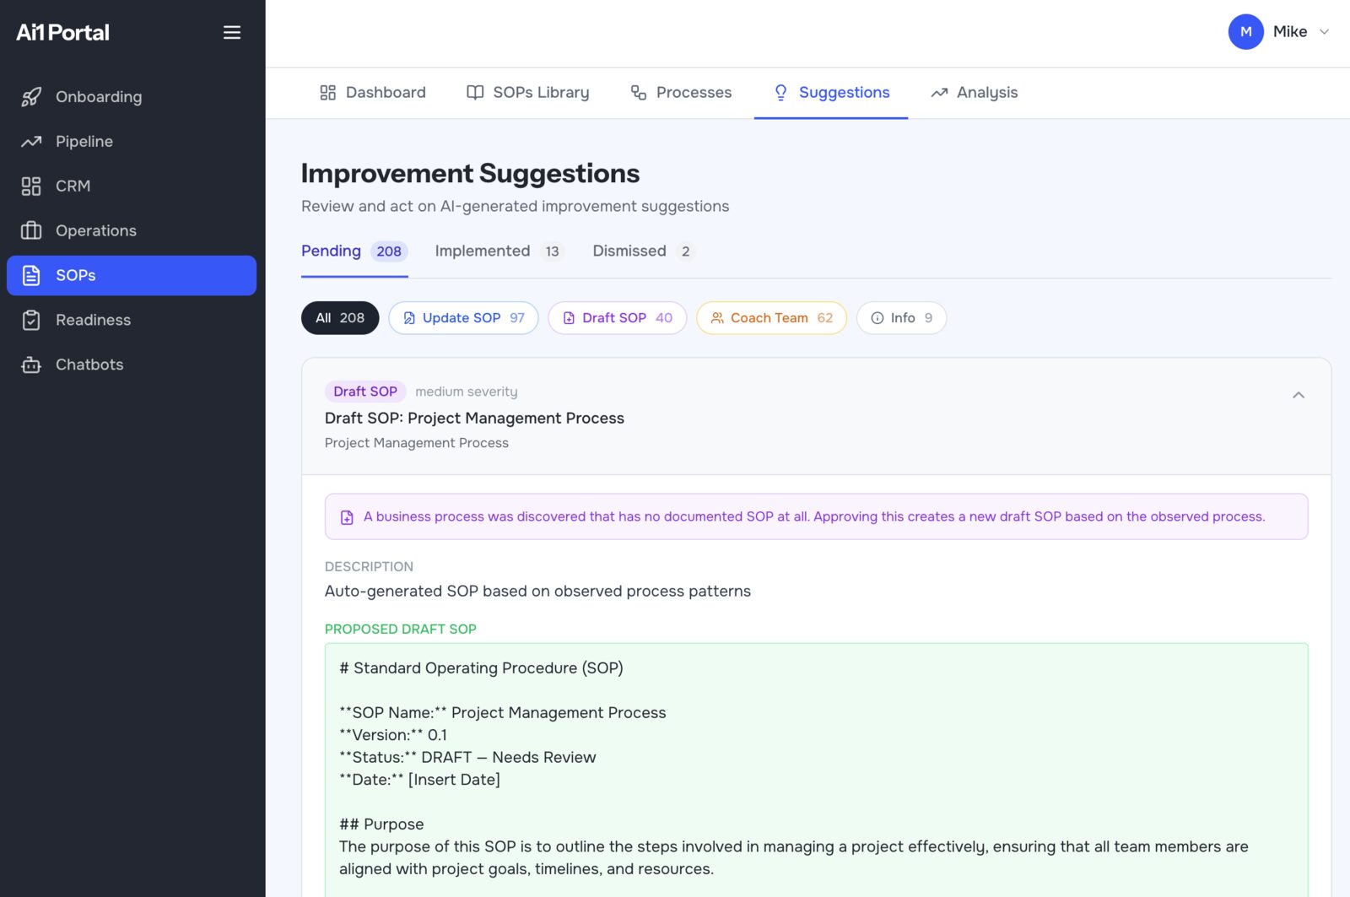This screenshot has width=1350, height=897.
Task: Click the Operations briefcase icon
Action: pyautogui.click(x=31, y=231)
